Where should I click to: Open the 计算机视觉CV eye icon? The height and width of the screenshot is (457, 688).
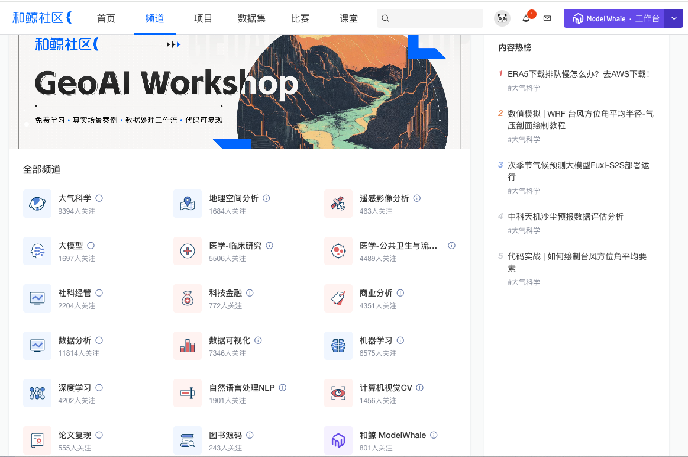(338, 393)
